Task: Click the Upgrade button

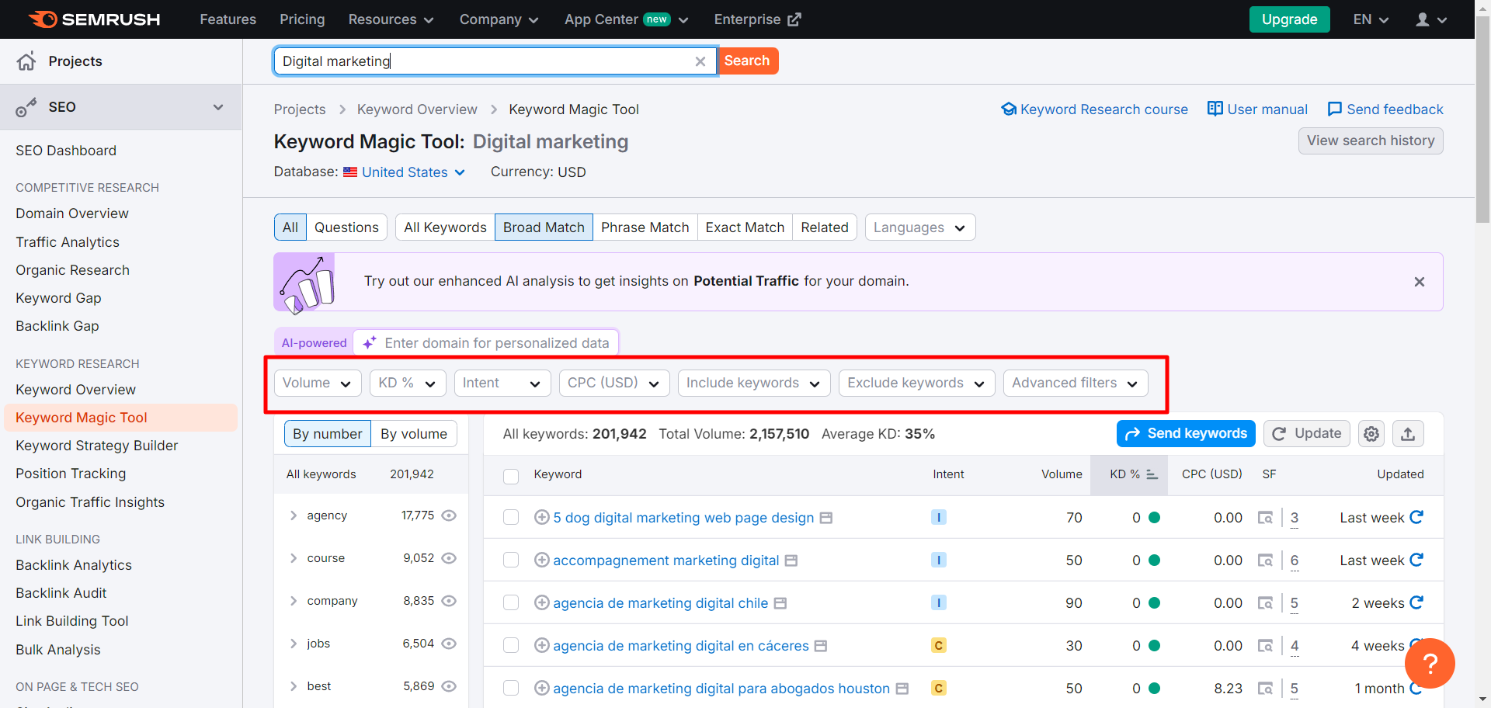Action: pos(1289,19)
